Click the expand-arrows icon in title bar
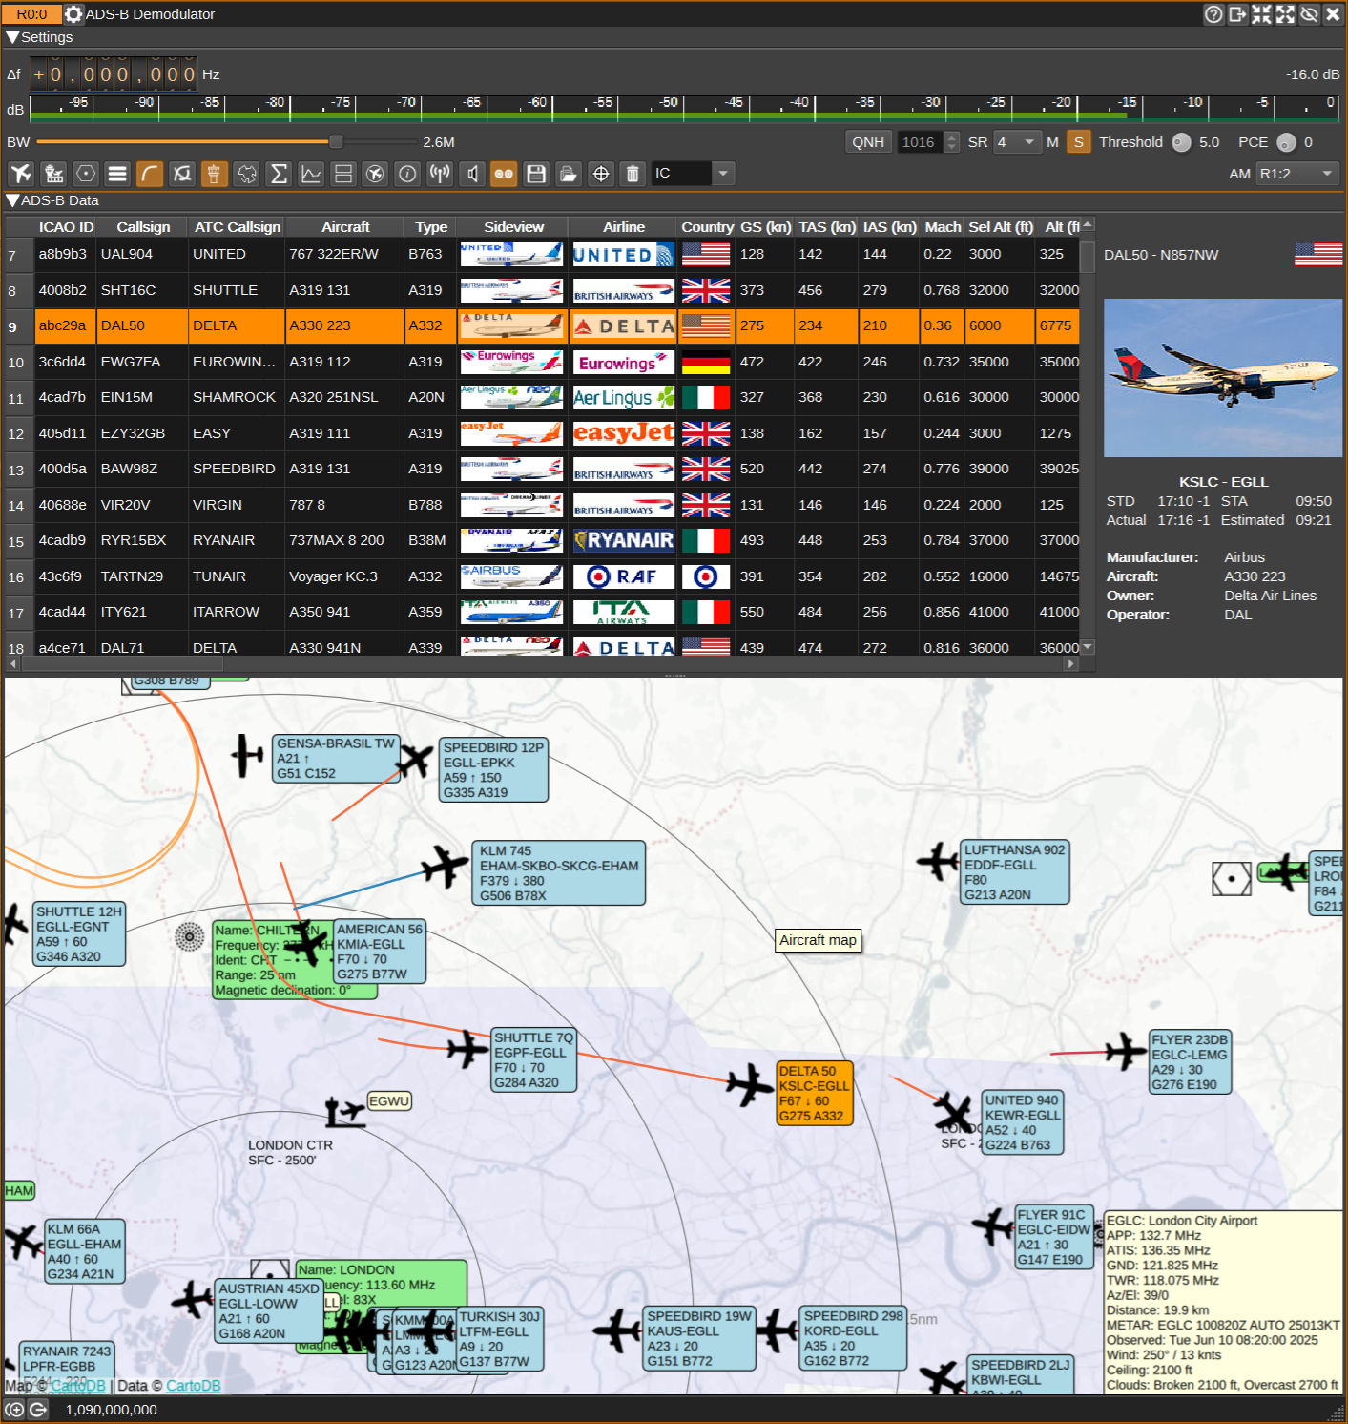The image size is (1348, 1424). coord(1285,14)
